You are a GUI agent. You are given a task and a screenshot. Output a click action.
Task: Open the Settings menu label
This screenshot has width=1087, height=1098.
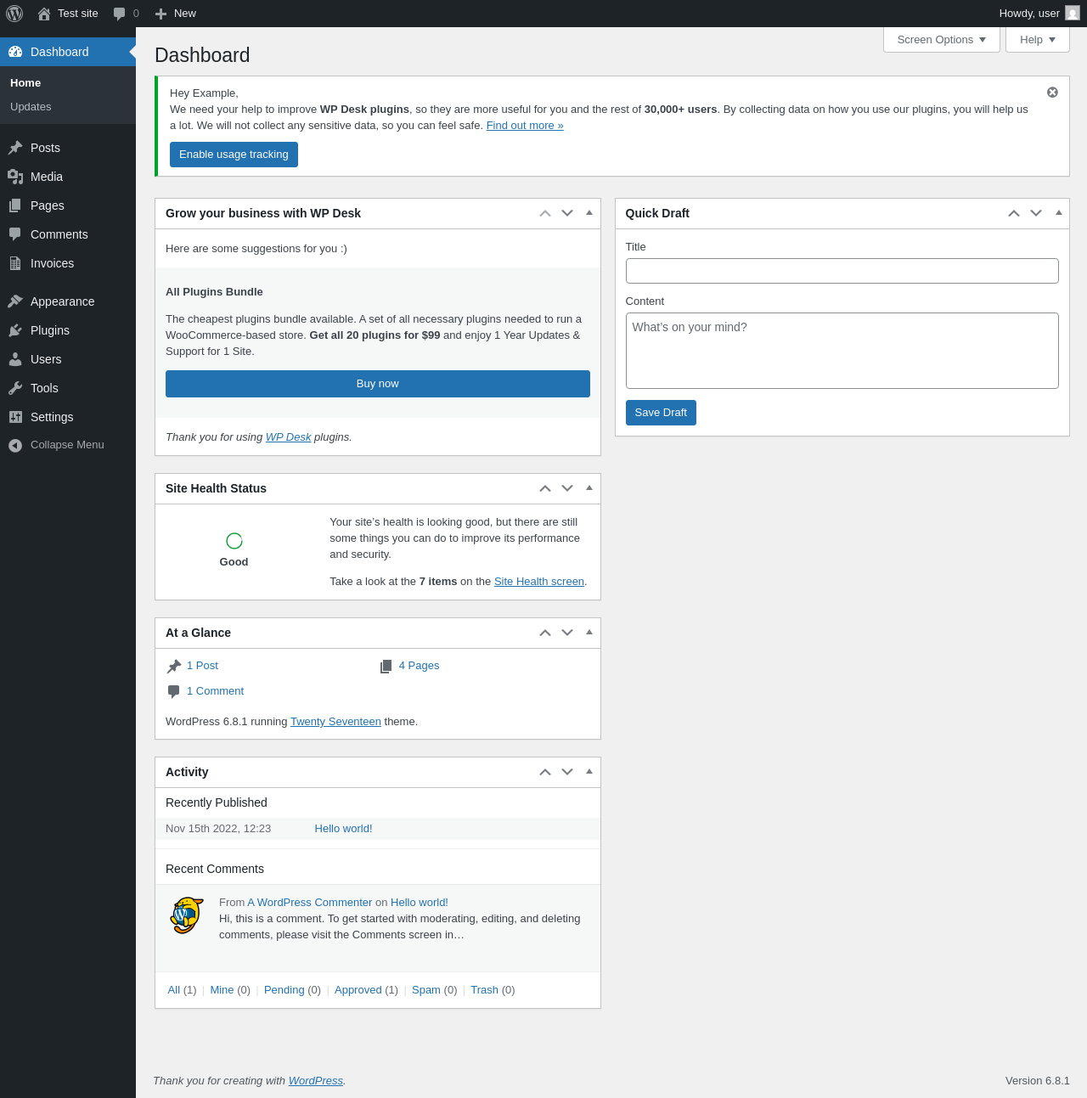(52, 417)
